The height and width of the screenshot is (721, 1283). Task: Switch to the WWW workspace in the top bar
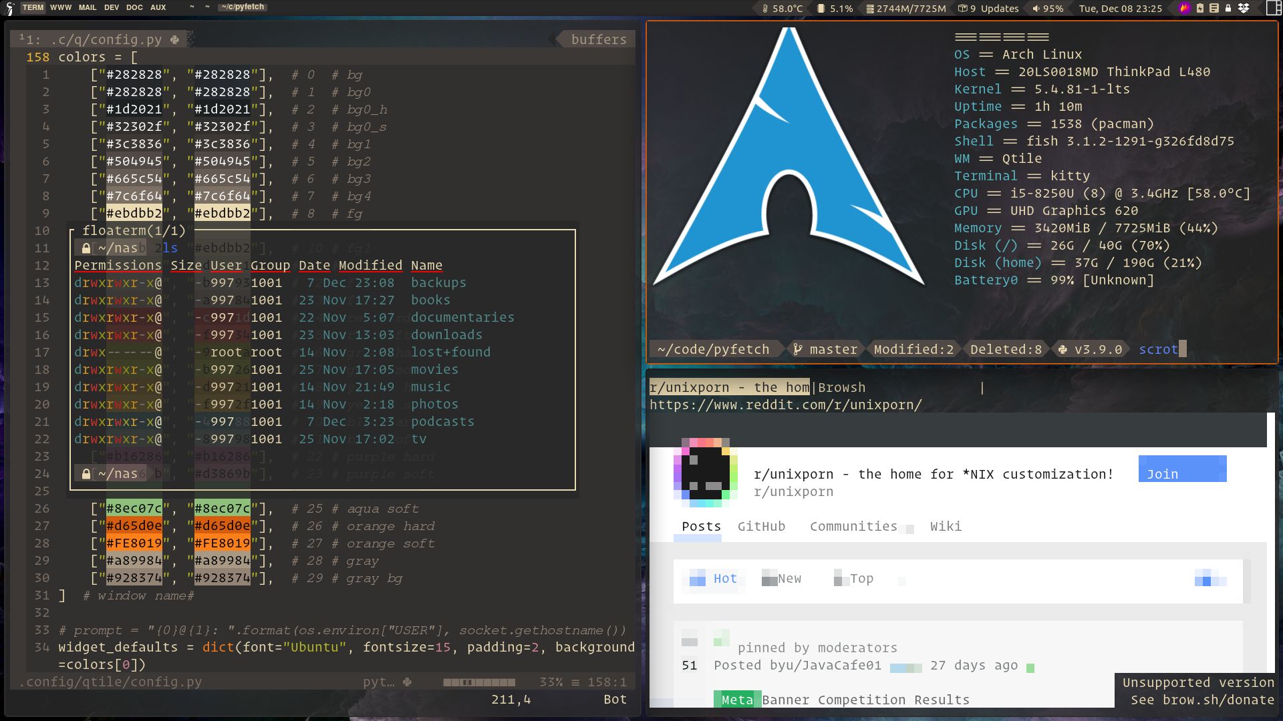pyautogui.click(x=60, y=8)
